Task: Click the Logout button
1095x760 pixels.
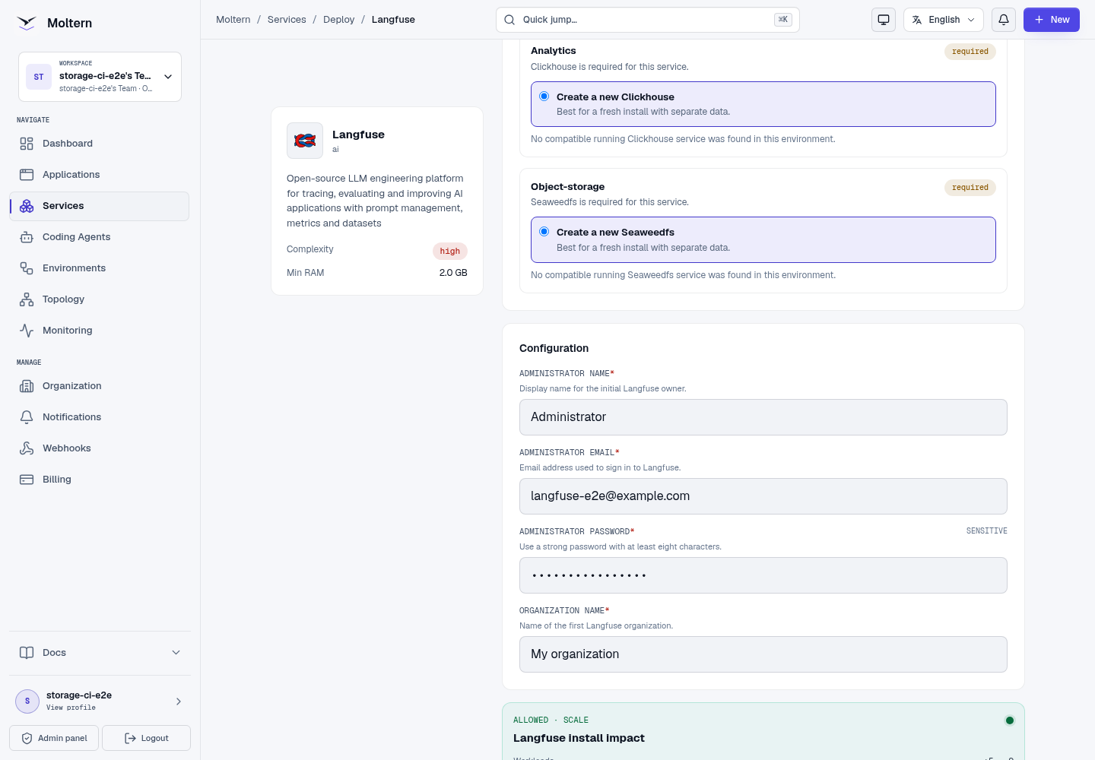Action: [146, 738]
